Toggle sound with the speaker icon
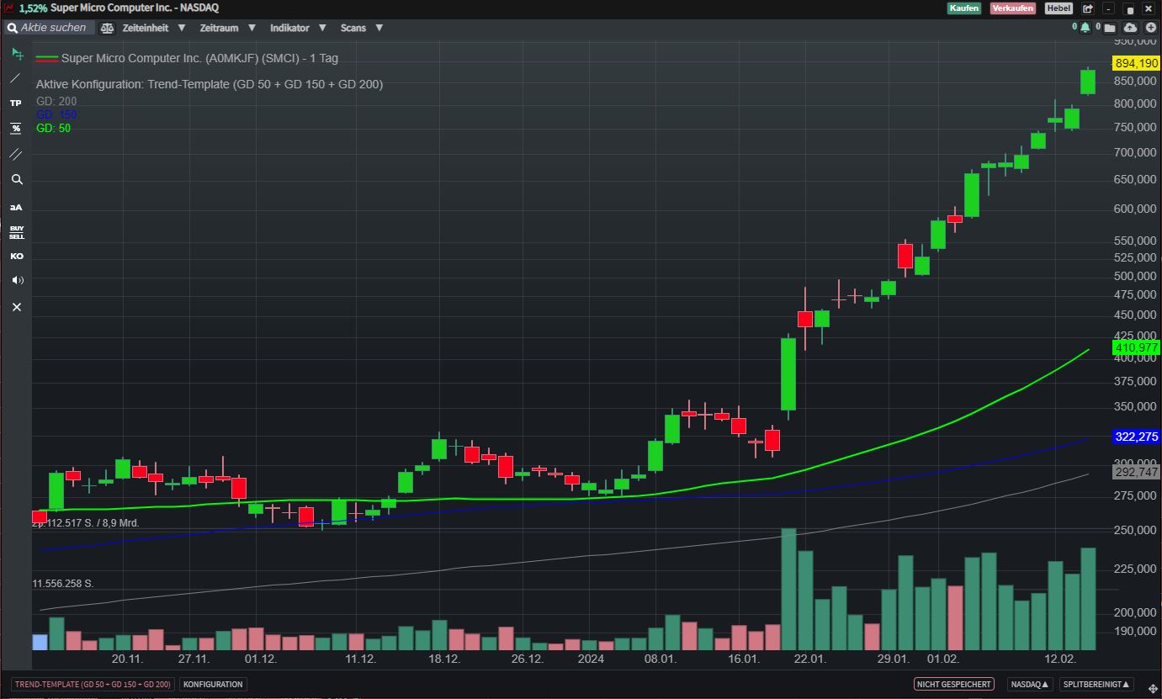Image resolution: width=1162 pixels, height=699 pixels. point(16,280)
